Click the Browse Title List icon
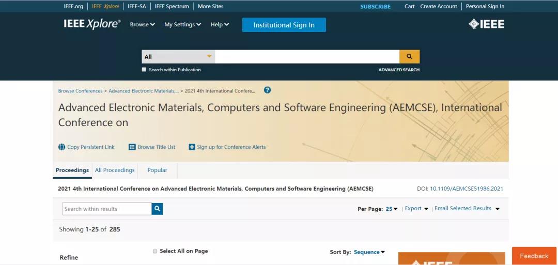This screenshot has height=265, width=558. 132,147
